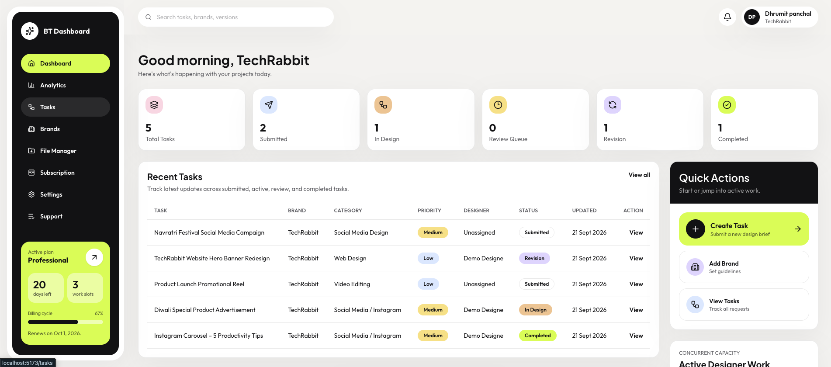Click the BT Dashboard logo icon
Image resolution: width=831 pixels, height=367 pixels.
[30, 31]
